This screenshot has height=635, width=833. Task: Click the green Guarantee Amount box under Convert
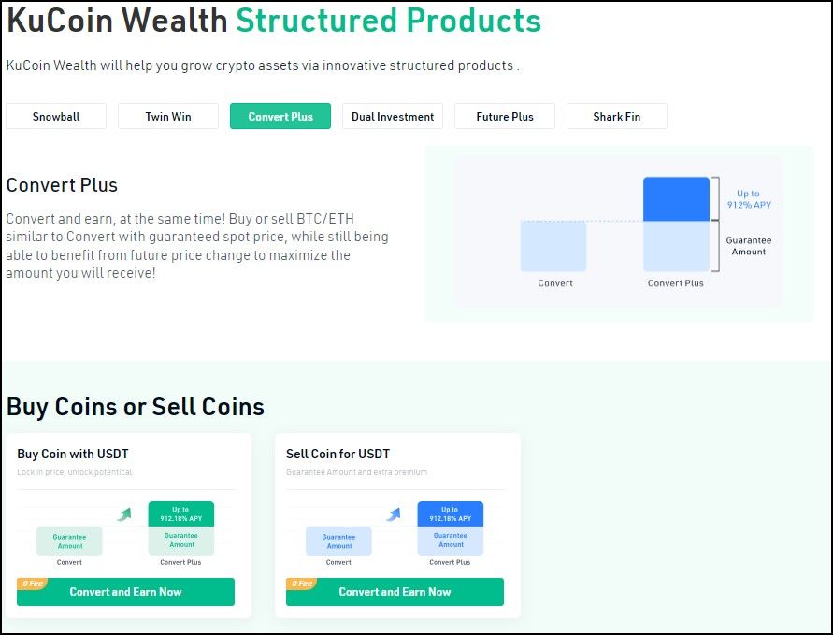coord(68,541)
